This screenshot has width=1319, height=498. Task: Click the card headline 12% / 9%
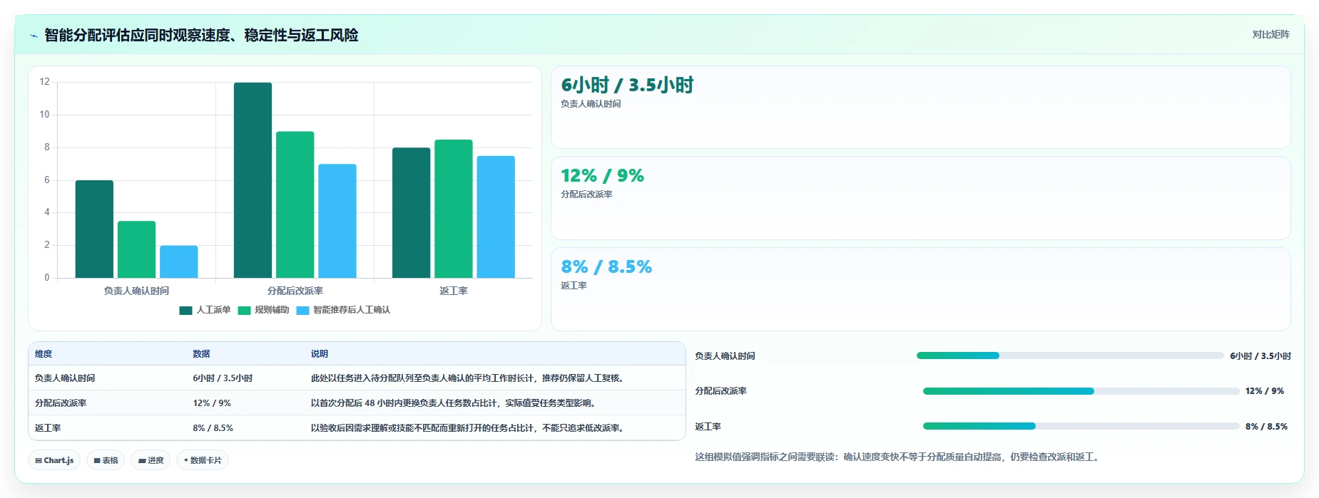pyautogui.click(x=602, y=176)
